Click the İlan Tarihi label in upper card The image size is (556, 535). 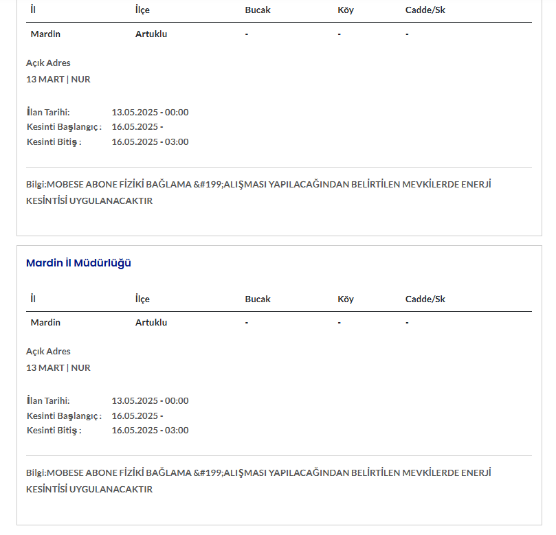coord(48,112)
